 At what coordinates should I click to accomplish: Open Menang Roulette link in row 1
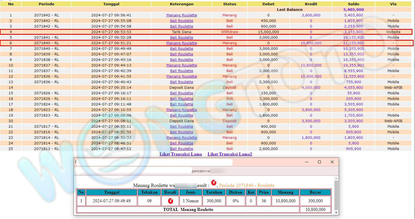coord(181,15)
